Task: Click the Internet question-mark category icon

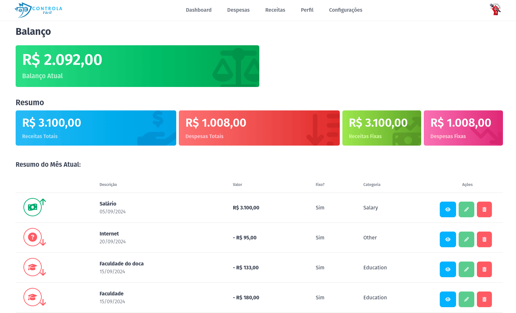Action: (33, 237)
